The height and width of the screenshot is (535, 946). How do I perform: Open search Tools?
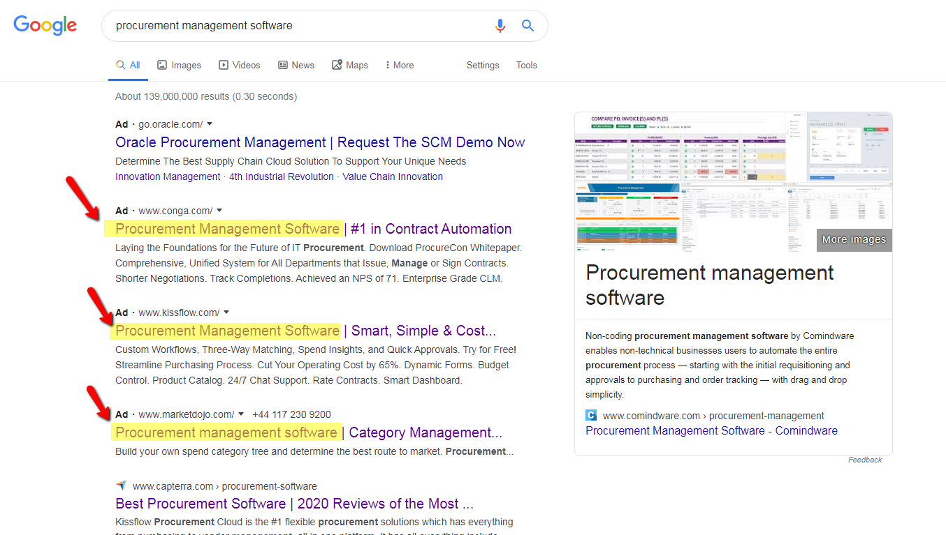pos(527,65)
